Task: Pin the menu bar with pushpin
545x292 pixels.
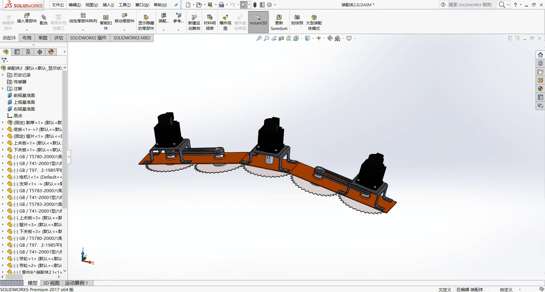Action: (x=176, y=5)
